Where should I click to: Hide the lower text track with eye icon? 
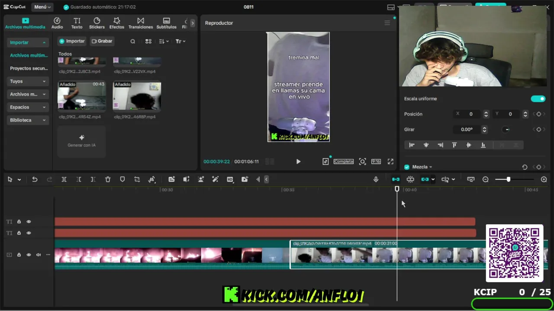(x=29, y=233)
